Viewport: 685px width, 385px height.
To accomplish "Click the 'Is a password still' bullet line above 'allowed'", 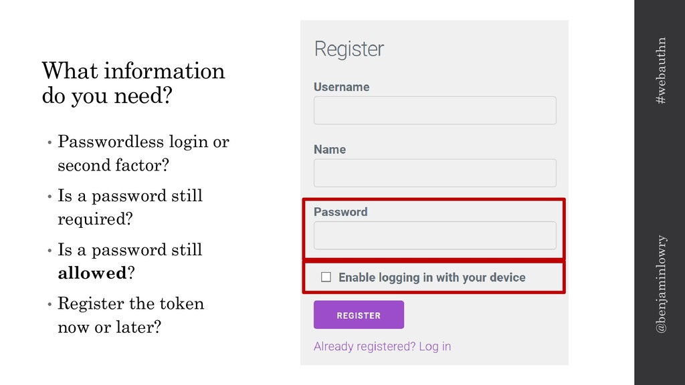I will coord(130,250).
